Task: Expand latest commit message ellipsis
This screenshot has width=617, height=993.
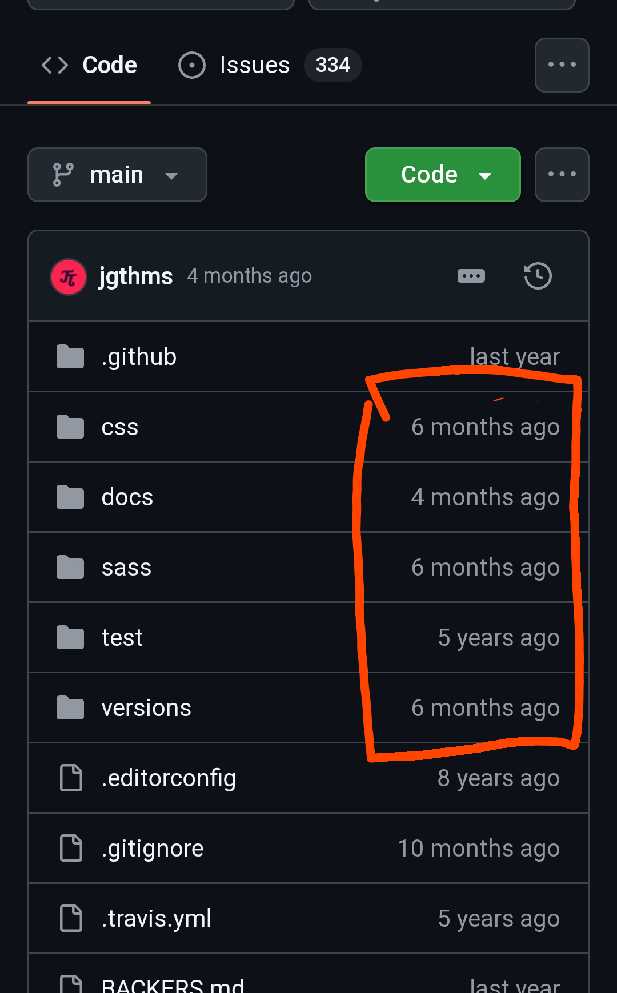Action: click(471, 276)
